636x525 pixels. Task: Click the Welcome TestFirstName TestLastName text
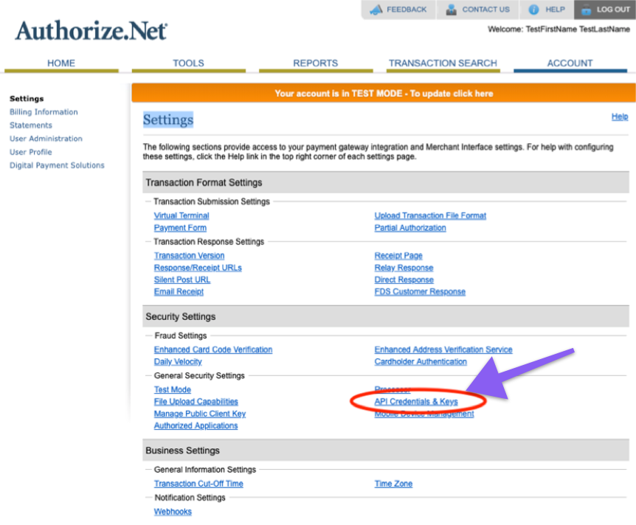click(559, 29)
